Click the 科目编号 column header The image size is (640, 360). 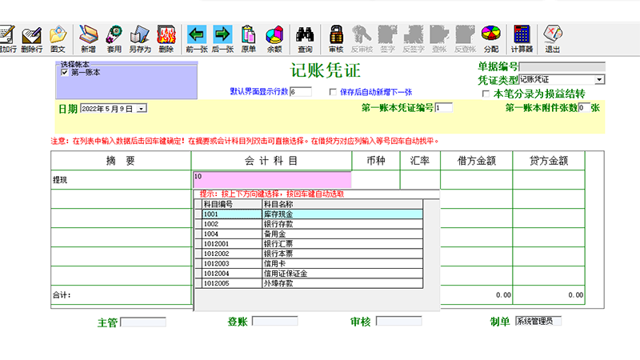(x=232, y=205)
